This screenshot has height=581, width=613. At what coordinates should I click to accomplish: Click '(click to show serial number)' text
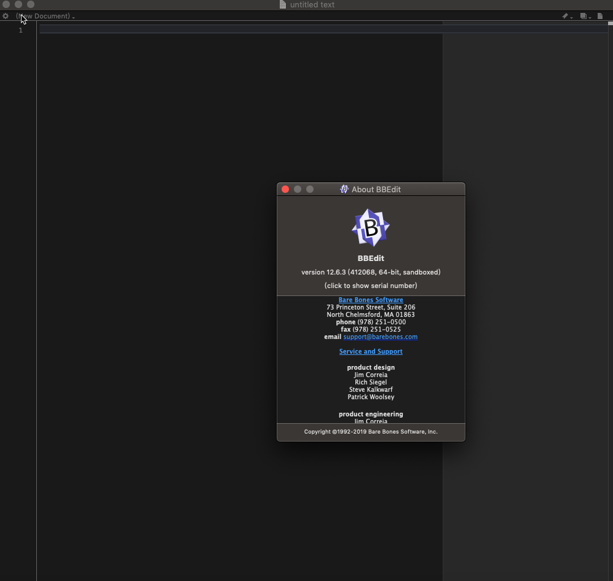[371, 286]
